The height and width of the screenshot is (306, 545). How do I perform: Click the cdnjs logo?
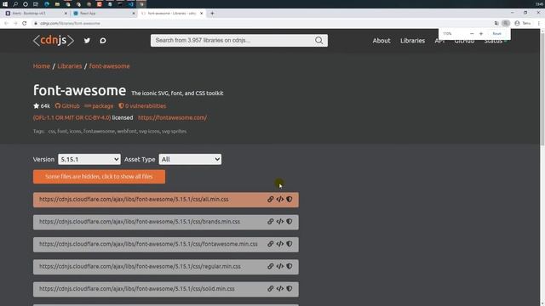(54, 40)
